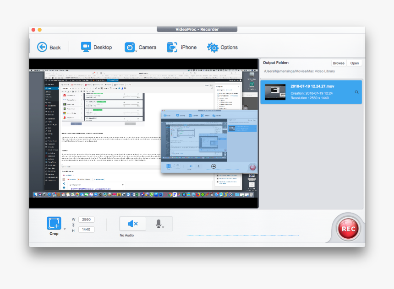Toggle the aspect ratio lock icon
Image resolution: width=394 pixels, height=289 pixels.
point(73,225)
